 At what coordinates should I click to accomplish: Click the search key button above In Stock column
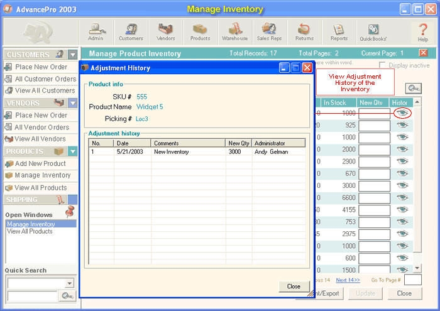[414, 89]
